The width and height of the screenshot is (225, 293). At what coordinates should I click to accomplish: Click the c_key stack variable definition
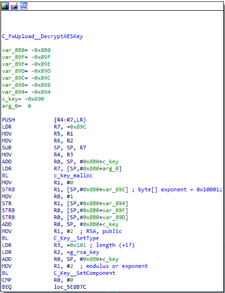point(9,99)
